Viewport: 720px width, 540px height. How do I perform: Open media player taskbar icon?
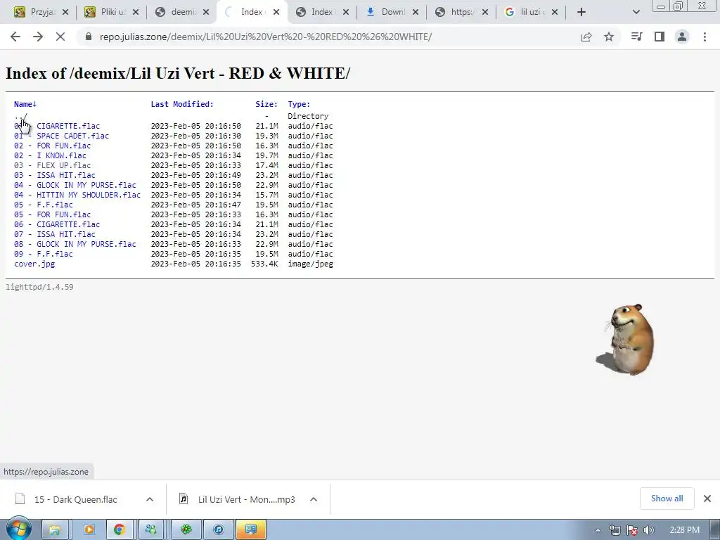[x=88, y=530]
